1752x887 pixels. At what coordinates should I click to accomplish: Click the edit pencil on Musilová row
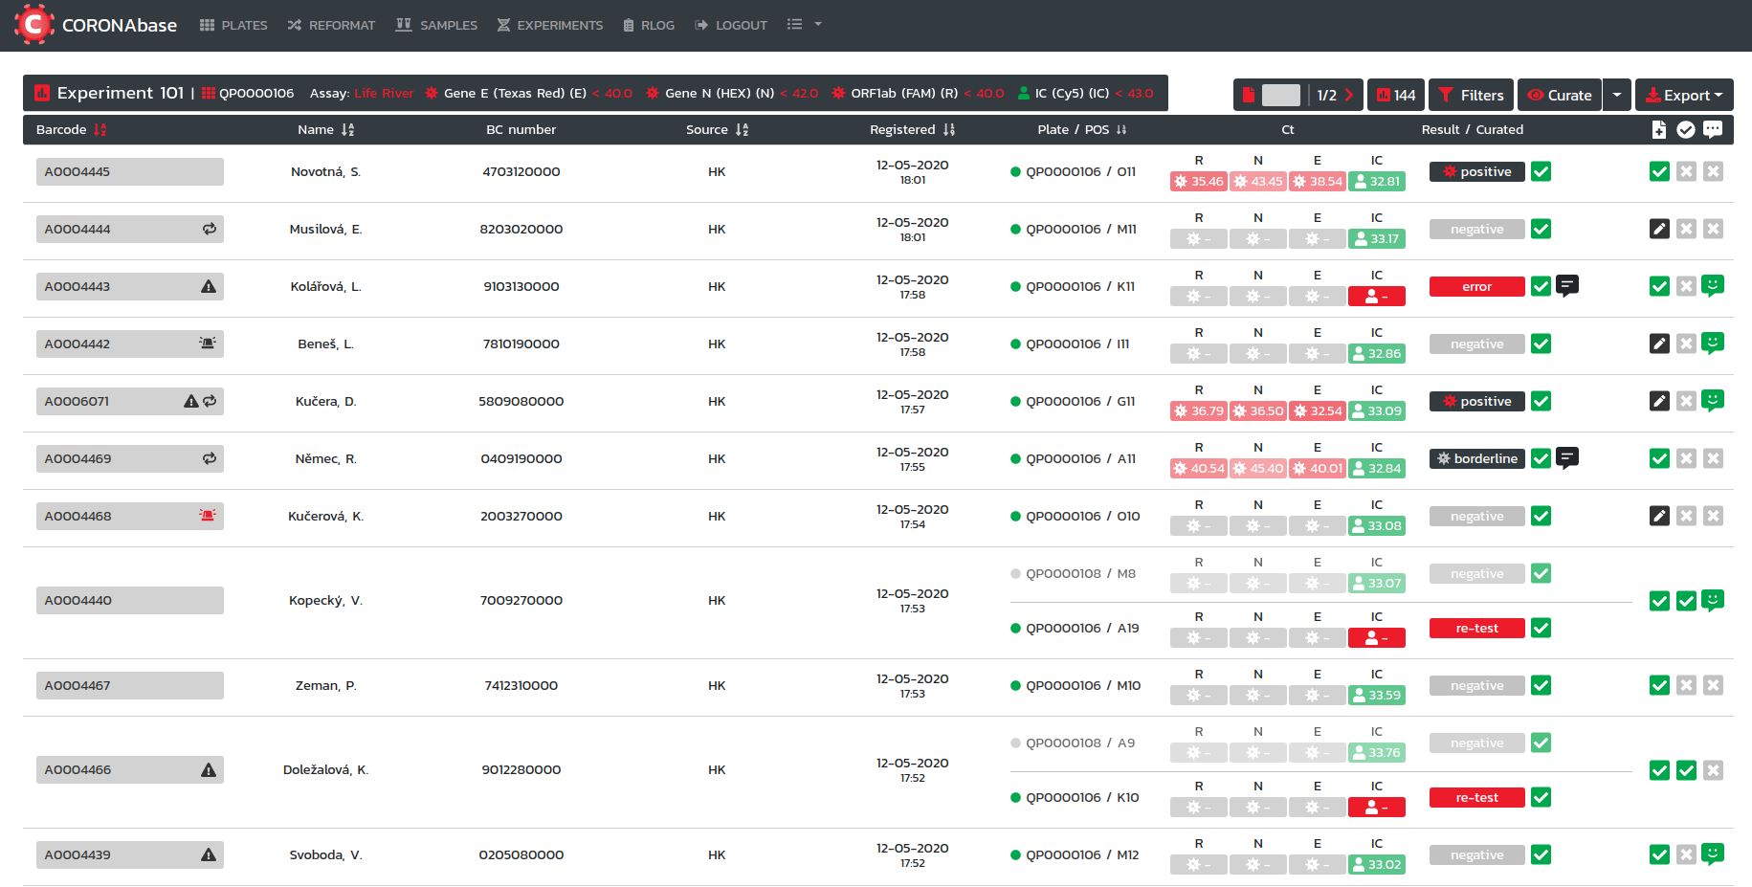[1659, 229]
